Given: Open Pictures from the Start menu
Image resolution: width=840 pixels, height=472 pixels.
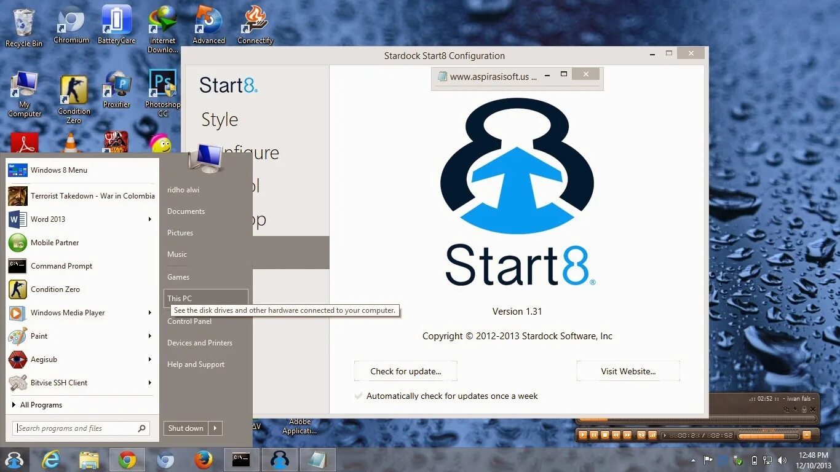Looking at the screenshot, I should (x=180, y=233).
